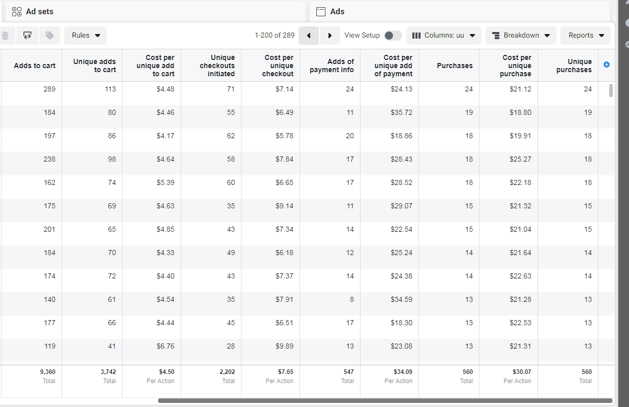Click the horizontal scrollbar at table bottom

tap(385, 400)
